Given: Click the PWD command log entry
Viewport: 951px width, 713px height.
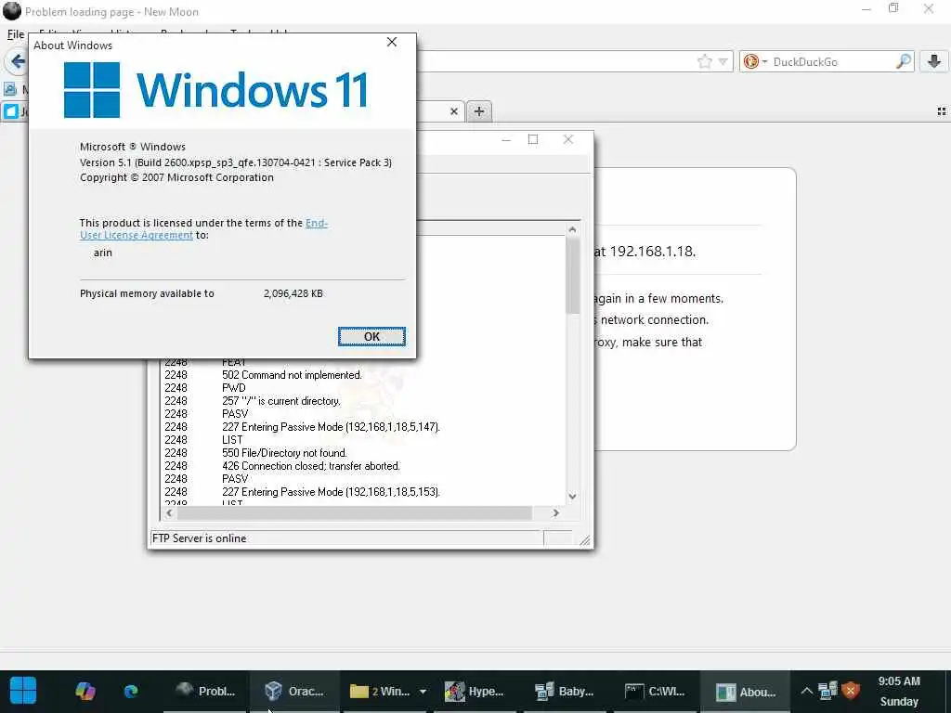Looking at the screenshot, I should click(233, 388).
